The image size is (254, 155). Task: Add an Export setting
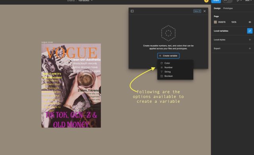coord(250,48)
